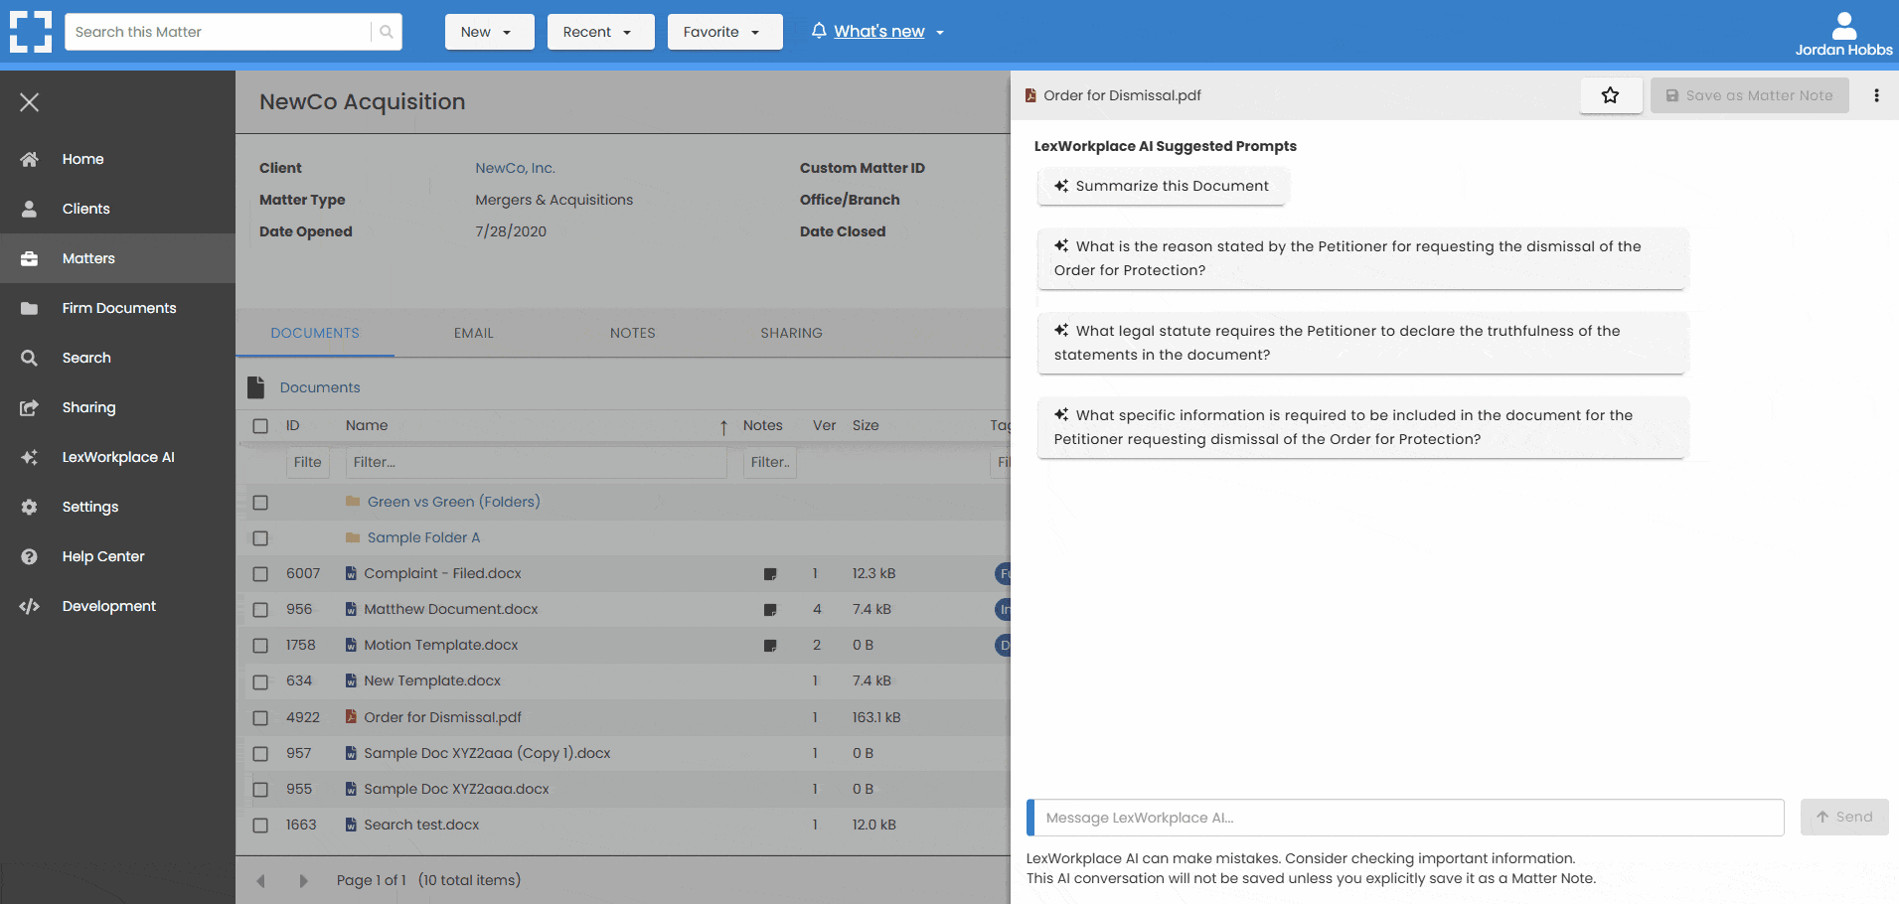
Task: Open Matters in the sidebar
Action: point(117,258)
